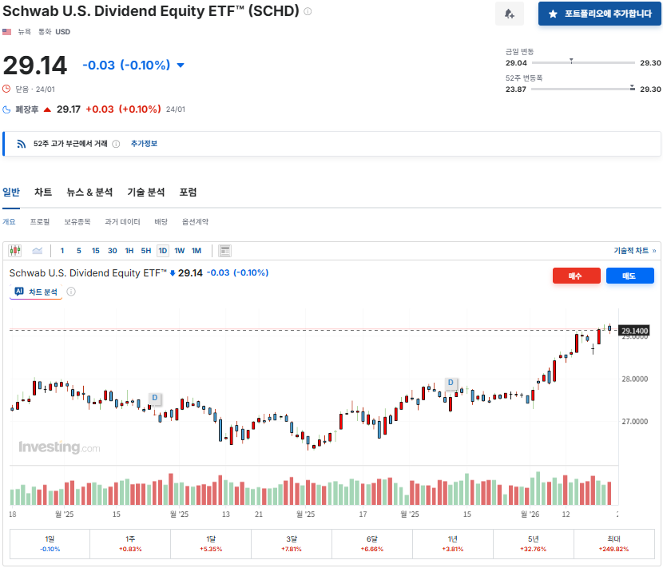
Task: Click info icon beside SCHD title
Action: tap(308, 11)
